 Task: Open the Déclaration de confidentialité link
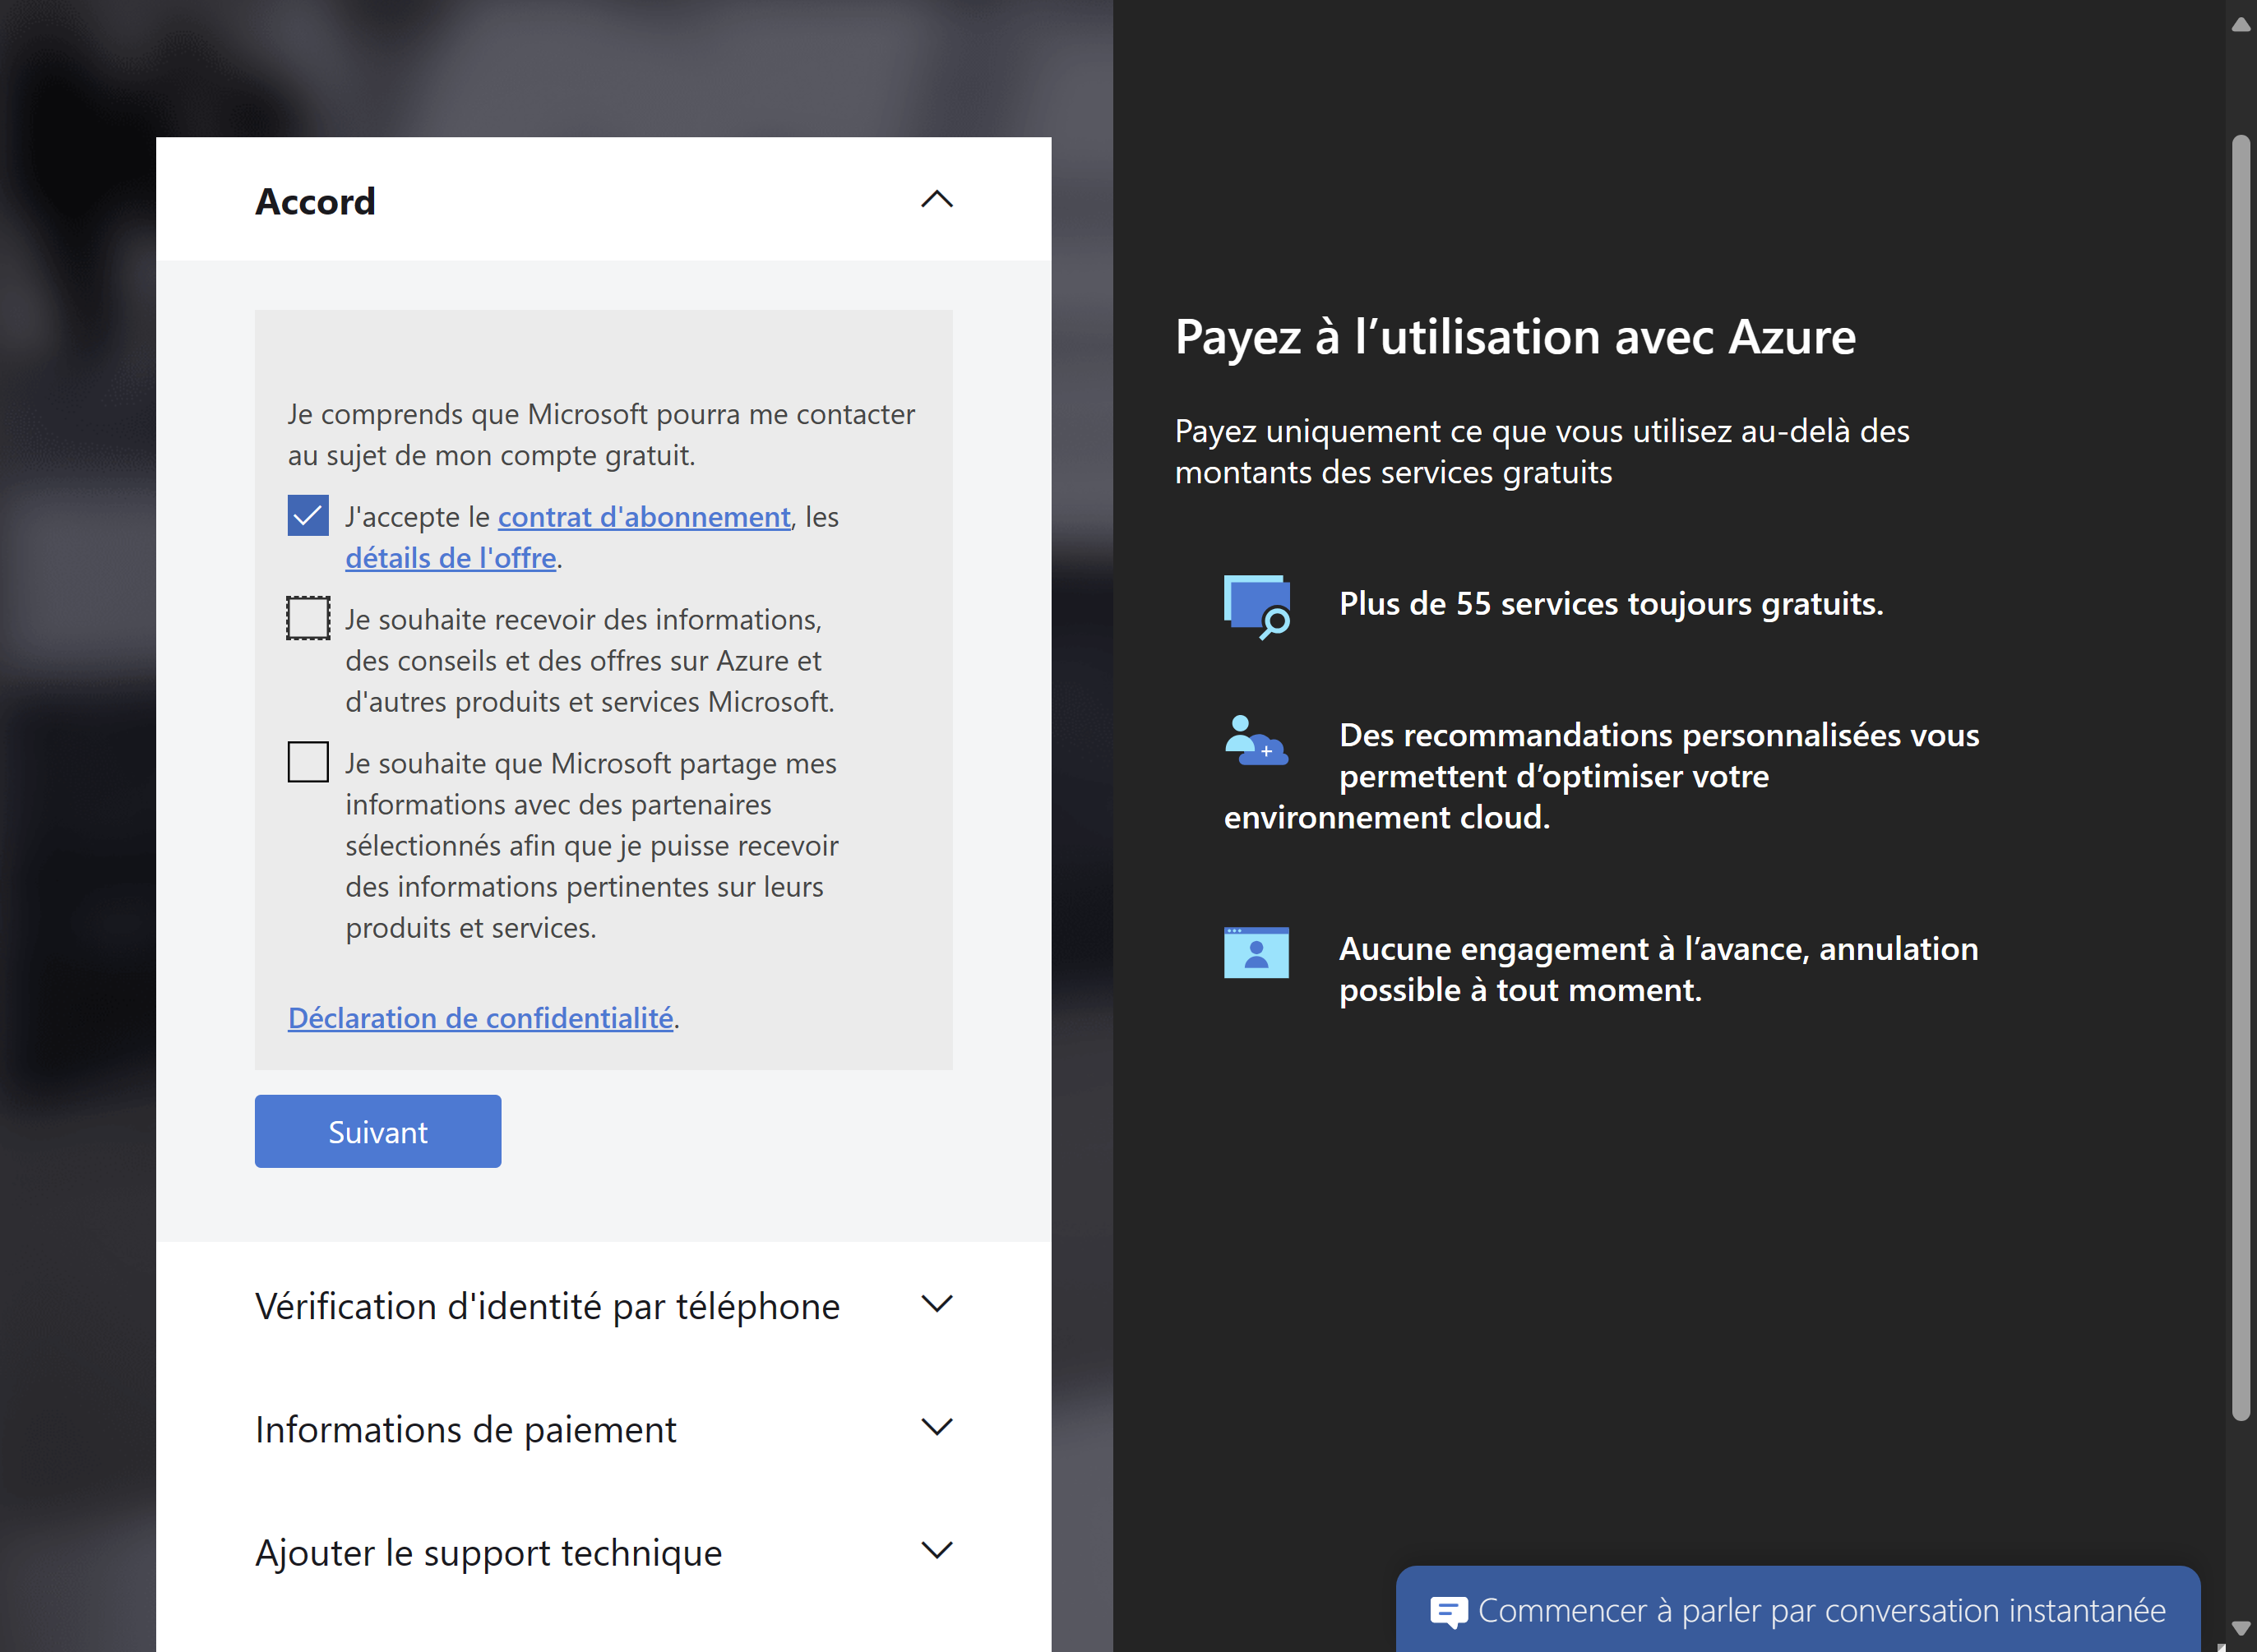480,1018
